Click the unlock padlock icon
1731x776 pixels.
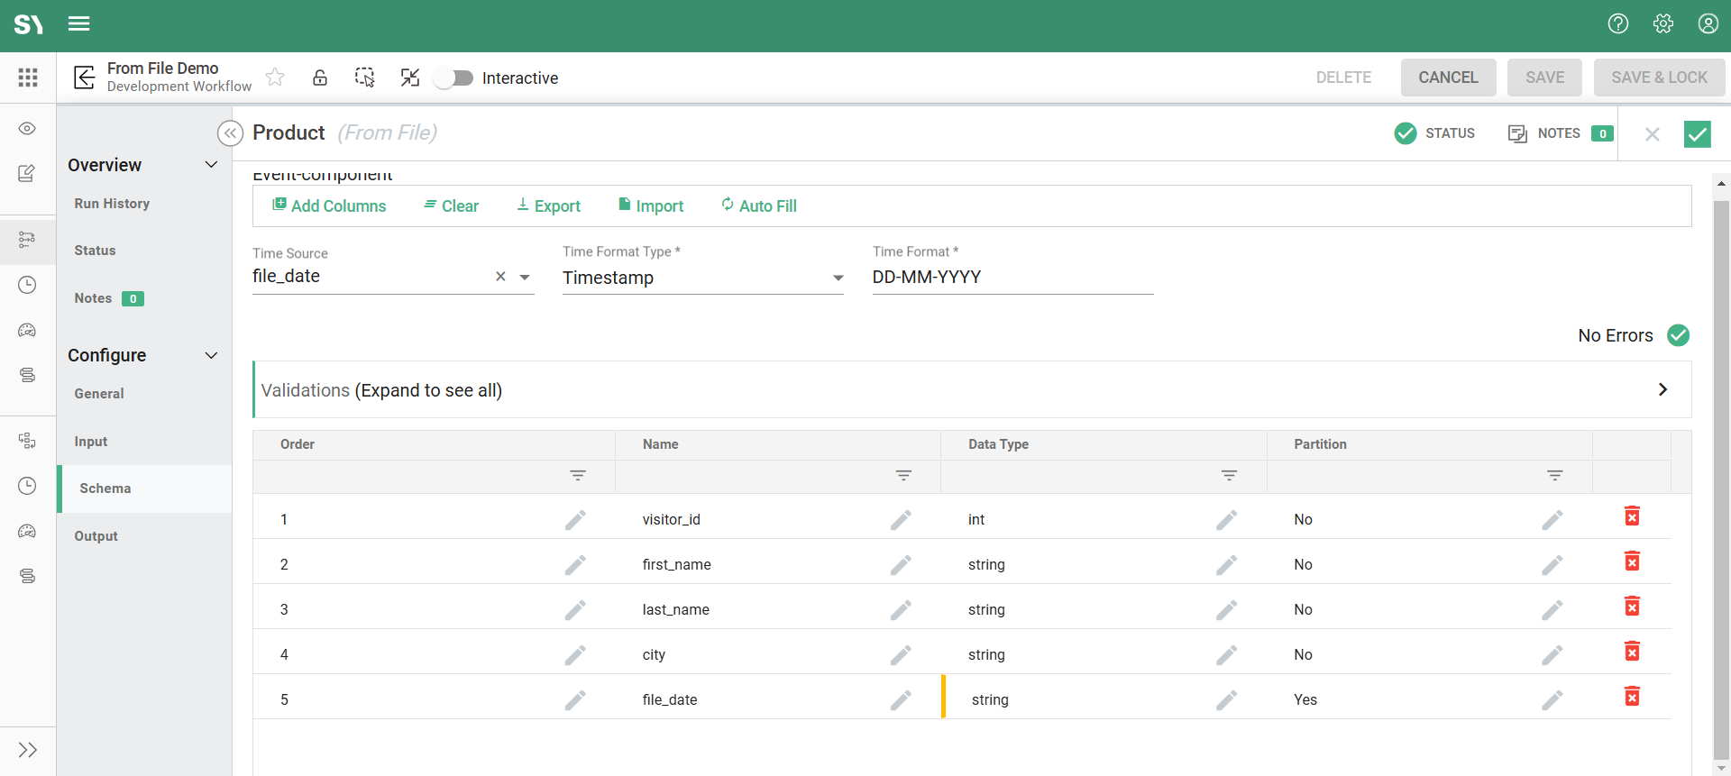tap(320, 78)
